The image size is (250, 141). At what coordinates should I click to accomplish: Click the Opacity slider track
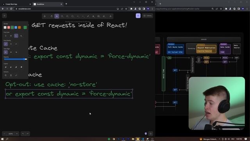15,59
